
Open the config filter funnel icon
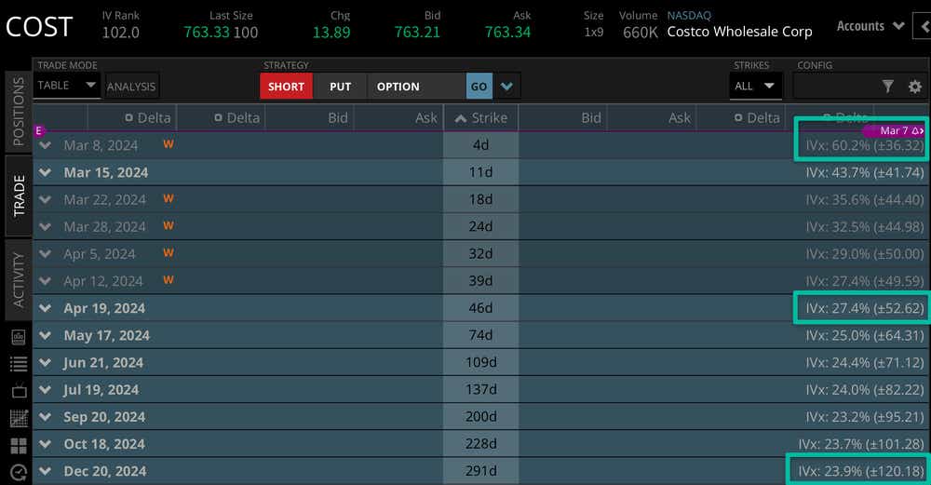(887, 87)
